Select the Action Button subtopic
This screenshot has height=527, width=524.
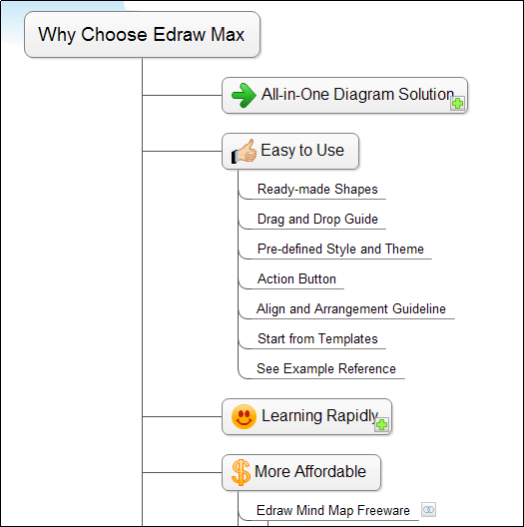[x=296, y=278]
